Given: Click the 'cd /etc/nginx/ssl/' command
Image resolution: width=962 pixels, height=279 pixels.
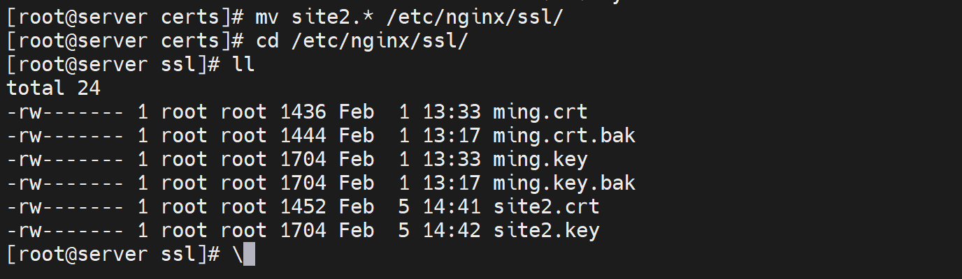Looking at the screenshot, I should click(x=362, y=40).
